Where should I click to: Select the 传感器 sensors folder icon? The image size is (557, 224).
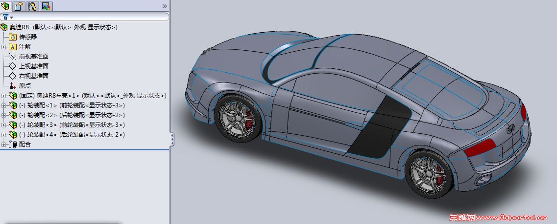tap(13, 37)
